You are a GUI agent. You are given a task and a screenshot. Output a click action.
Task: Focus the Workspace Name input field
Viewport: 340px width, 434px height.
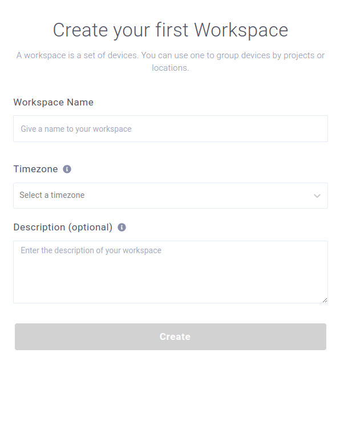(x=171, y=129)
